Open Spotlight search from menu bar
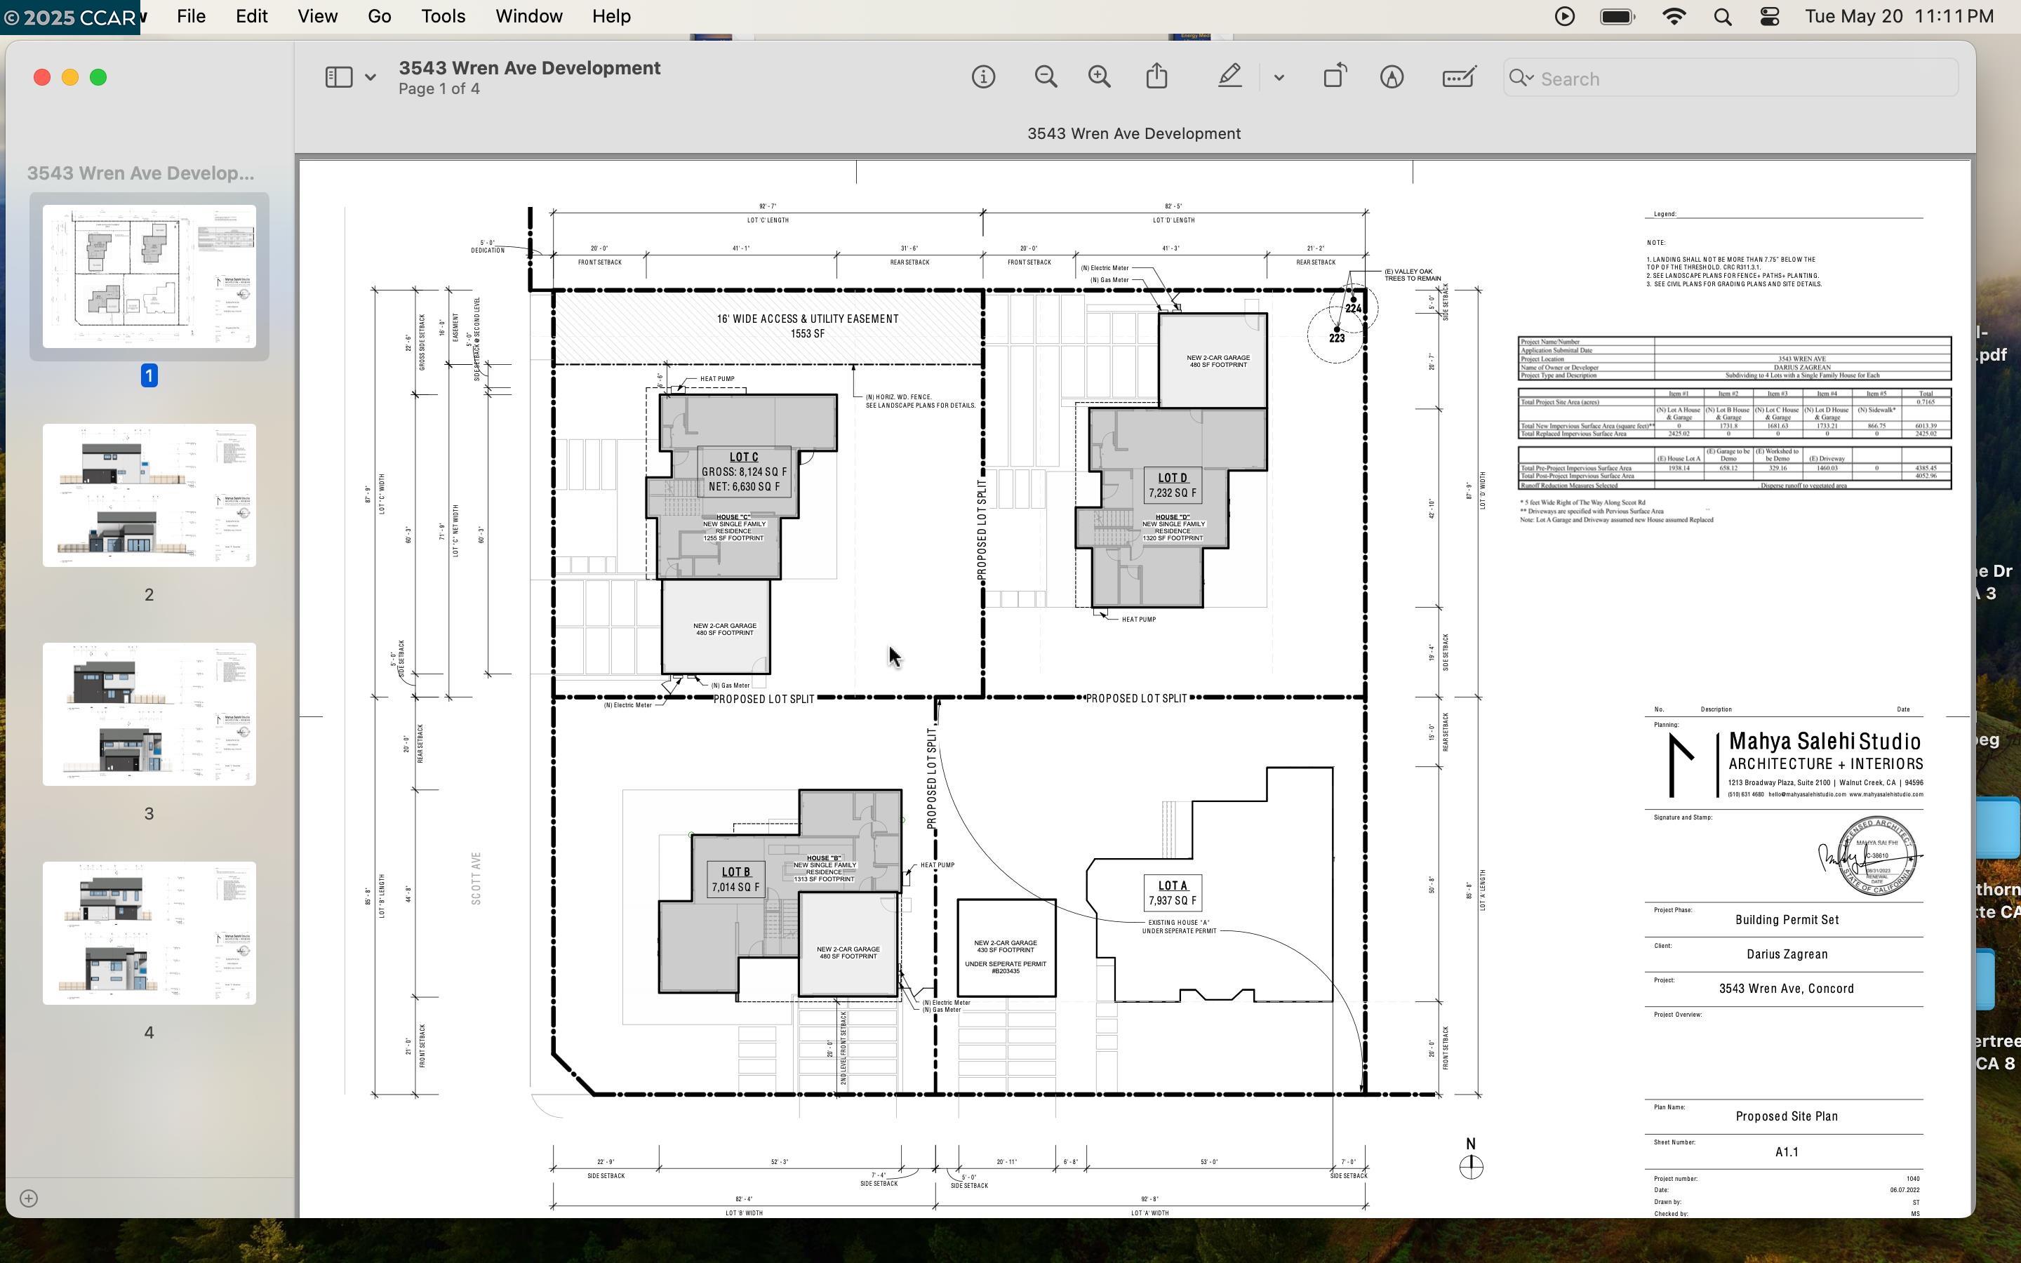This screenshot has height=1263, width=2021. [x=1722, y=15]
